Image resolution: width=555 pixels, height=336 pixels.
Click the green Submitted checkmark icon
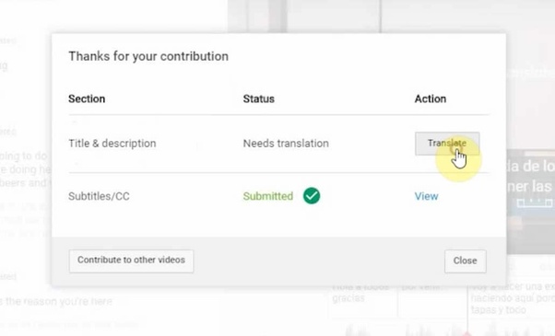[x=312, y=196]
